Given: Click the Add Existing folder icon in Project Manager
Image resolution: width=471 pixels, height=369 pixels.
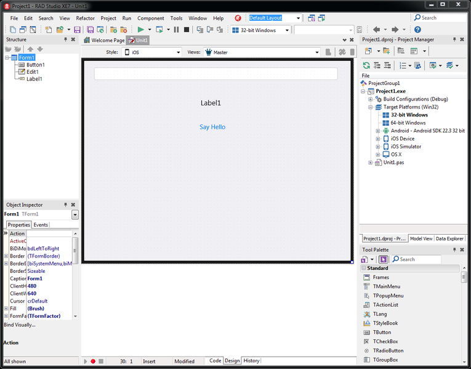Looking at the screenshot, I should point(386,51).
